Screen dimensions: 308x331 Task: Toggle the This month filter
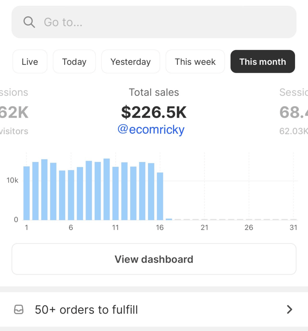[262, 61]
